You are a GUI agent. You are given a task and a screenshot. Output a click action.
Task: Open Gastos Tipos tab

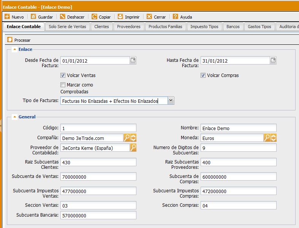point(259,27)
